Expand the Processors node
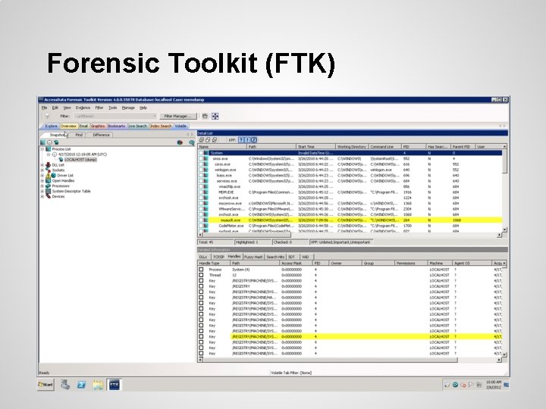546x409 pixels. (42, 186)
